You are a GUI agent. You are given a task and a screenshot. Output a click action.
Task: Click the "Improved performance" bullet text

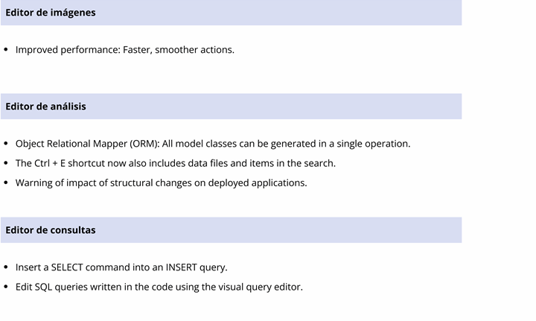(x=125, y=50)
